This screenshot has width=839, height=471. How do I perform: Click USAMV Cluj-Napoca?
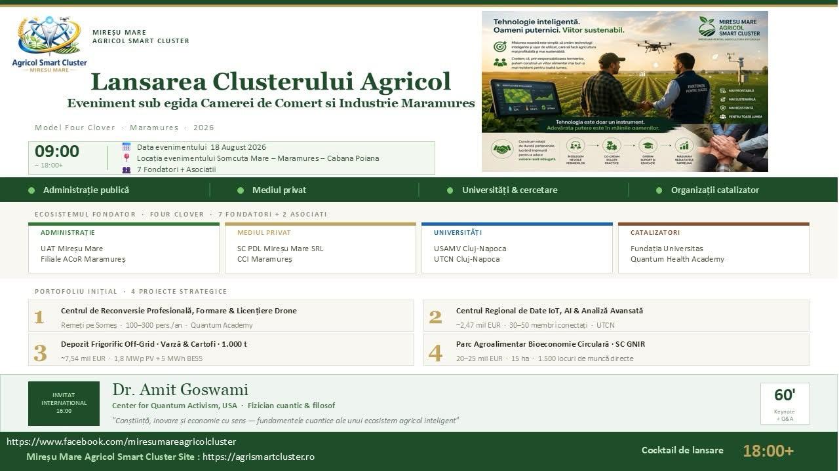coord(470,249)
